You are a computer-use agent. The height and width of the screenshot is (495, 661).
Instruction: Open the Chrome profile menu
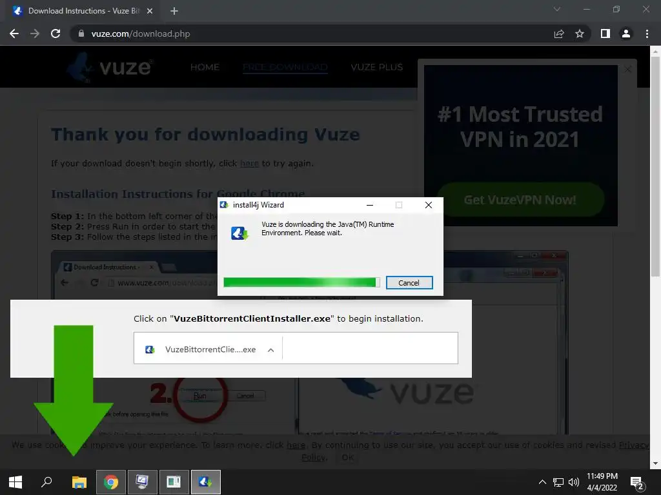[x=626, y=34]
